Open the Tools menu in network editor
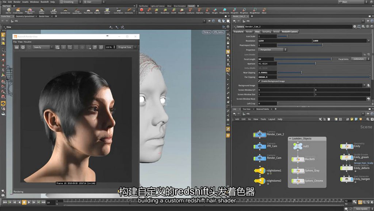Viewport: 374px width, 211px height. point(263,119)
